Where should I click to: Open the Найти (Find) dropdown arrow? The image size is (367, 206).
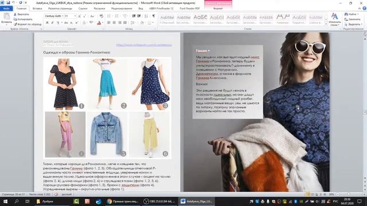[x=358, y=14]
